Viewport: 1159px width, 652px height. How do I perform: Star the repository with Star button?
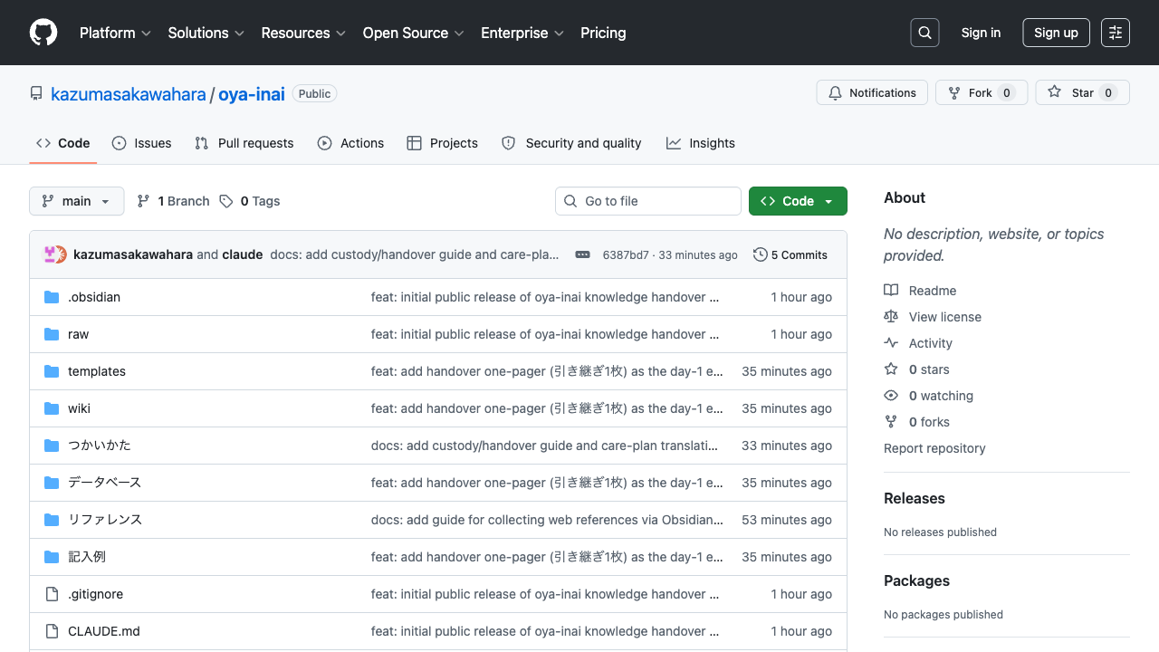point(1083,92)
